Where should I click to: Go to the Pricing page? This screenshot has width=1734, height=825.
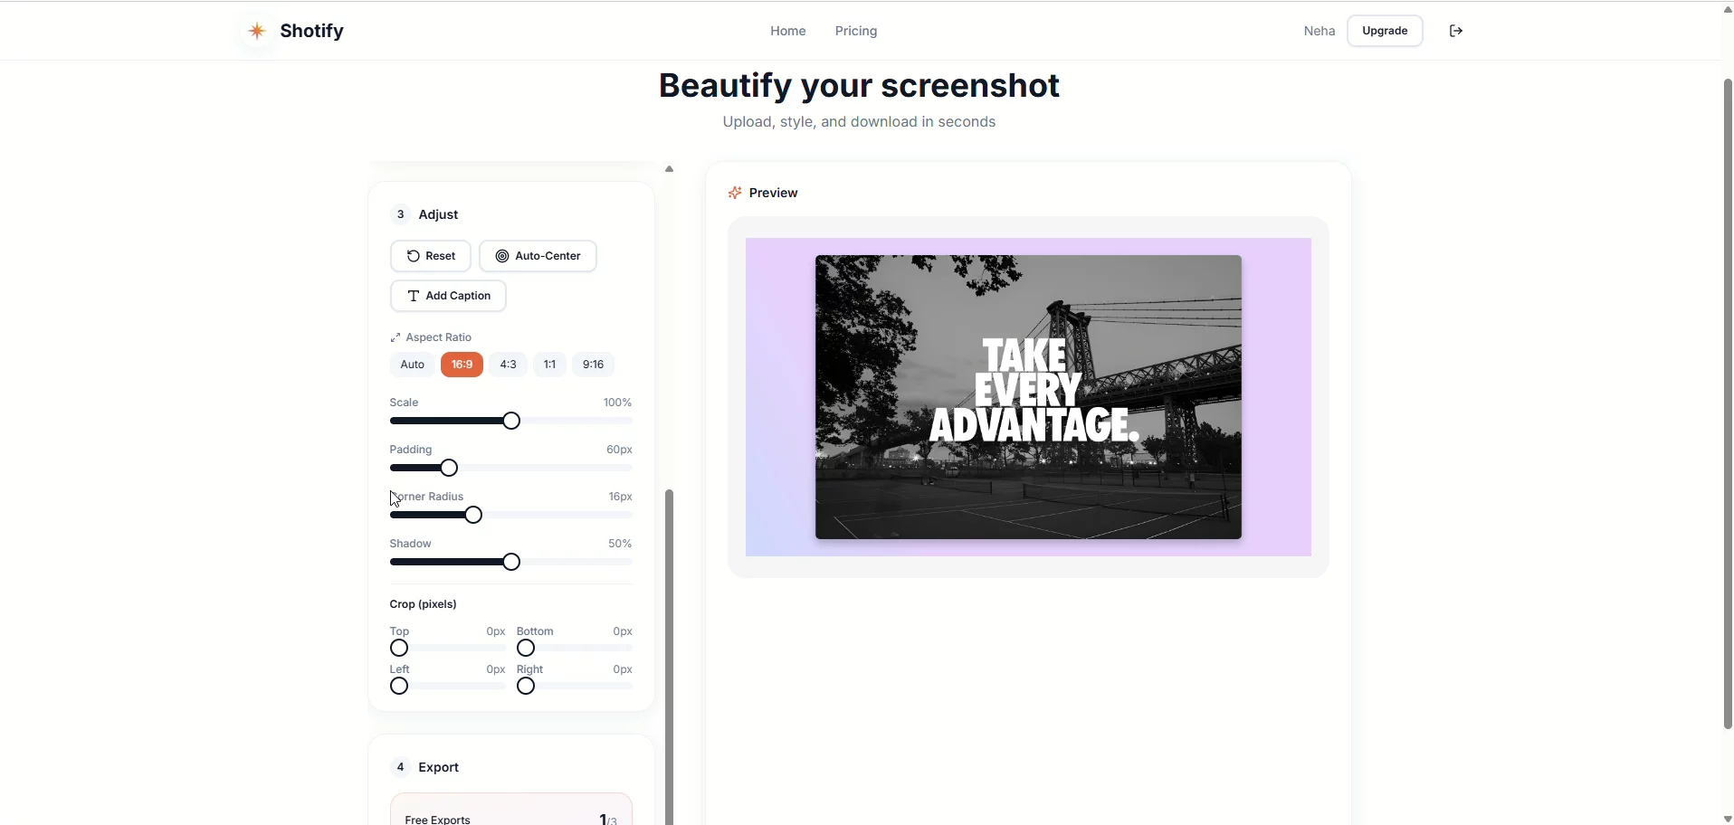[x=854, y=30]
